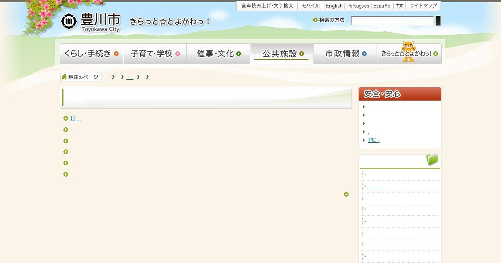Focus the site search input field
Screen dimensions: 501x263
[392, 21]
